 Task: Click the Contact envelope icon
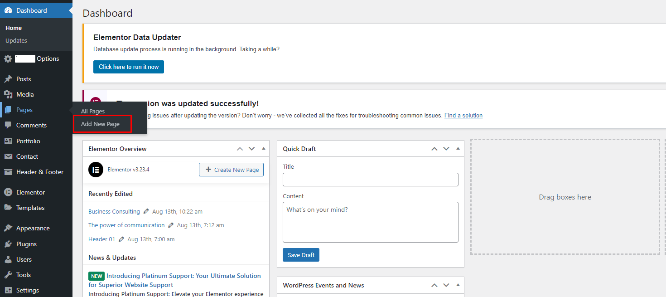[x=8, y=156]
